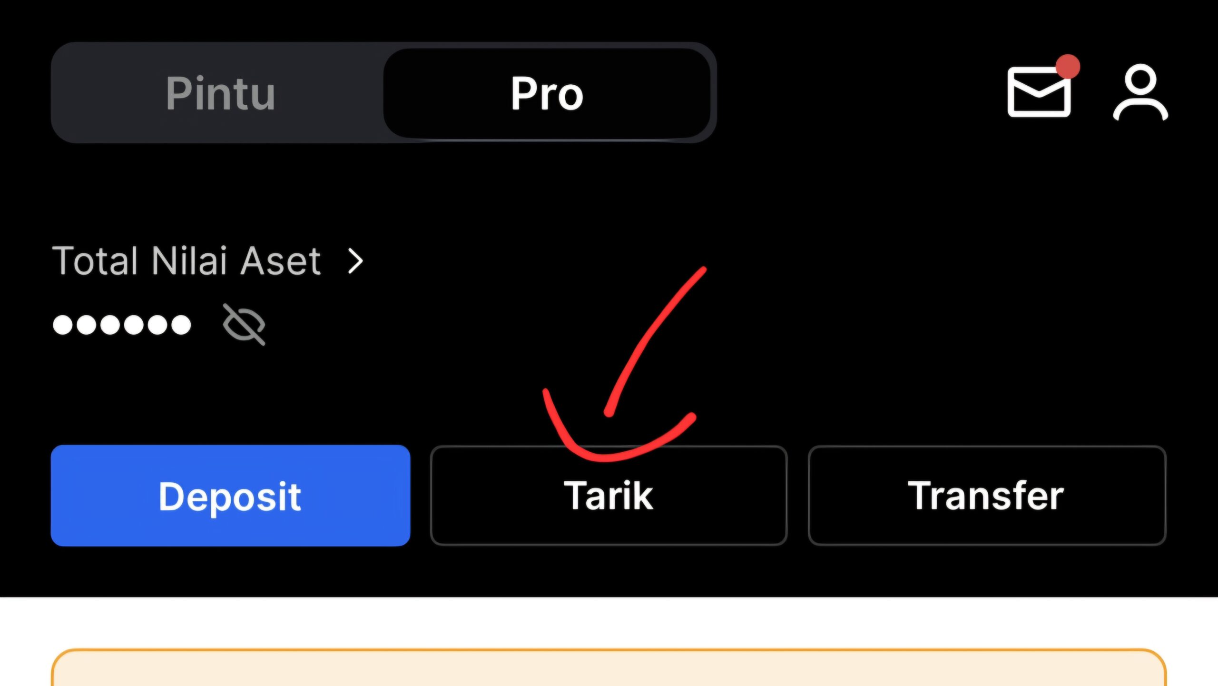Select the Pro mode tab
The width and height of the screenshot is (1218, 686).
547,93
